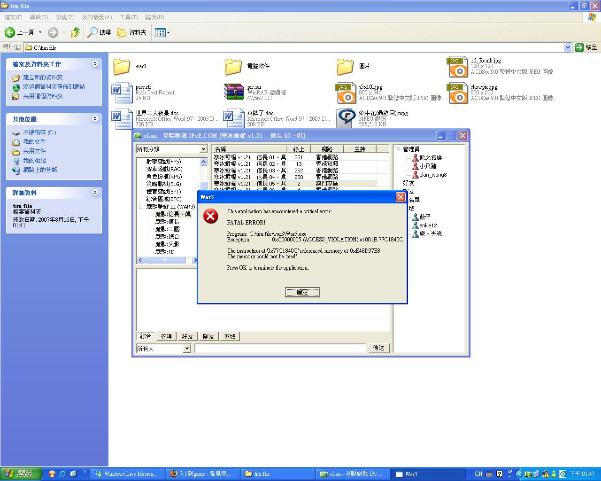Viewport: 601px width, 481px height.
Task: Select 魔獸:三國 in the vLan tree
Action: tap(167, 229)
